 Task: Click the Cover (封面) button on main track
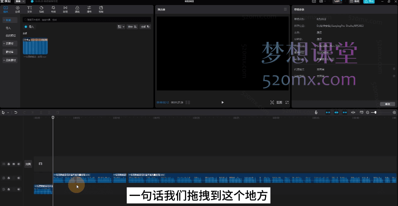point(28,164)
